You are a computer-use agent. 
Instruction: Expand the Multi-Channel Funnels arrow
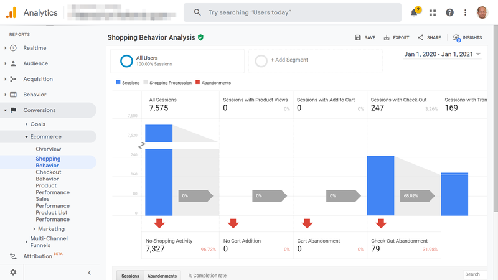26,242
